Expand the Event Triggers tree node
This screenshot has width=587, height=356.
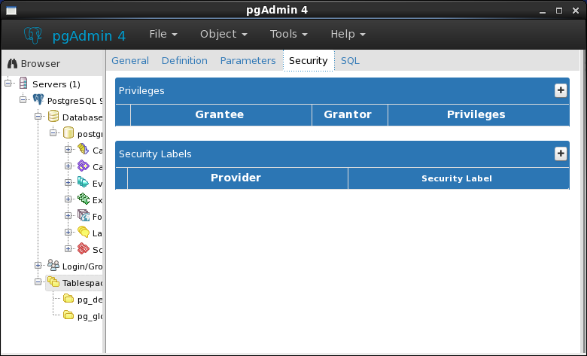click(x=68, y=183)
